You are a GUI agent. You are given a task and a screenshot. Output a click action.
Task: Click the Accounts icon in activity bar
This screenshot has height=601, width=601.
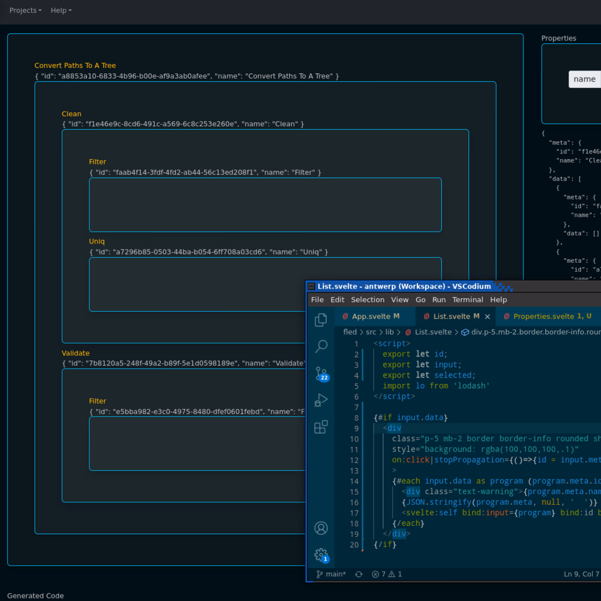(321, 528)
